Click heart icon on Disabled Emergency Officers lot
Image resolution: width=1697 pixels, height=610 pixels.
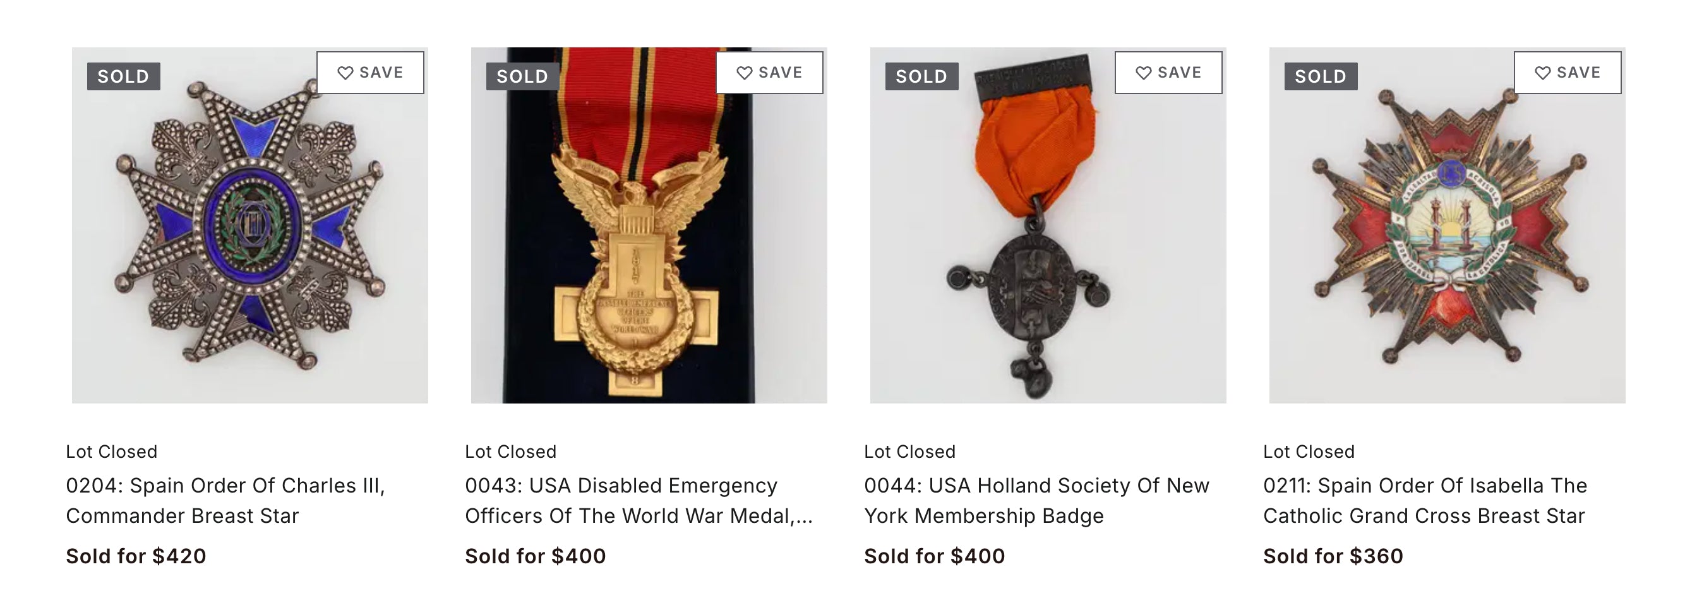point(745,73)
